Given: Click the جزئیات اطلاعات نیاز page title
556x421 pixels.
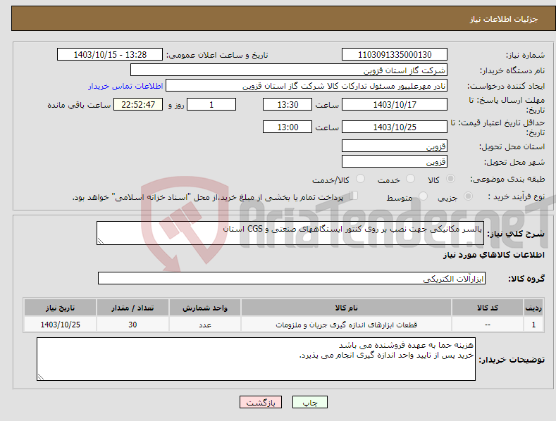Looking at the screenshot, I should pos(504,19).
